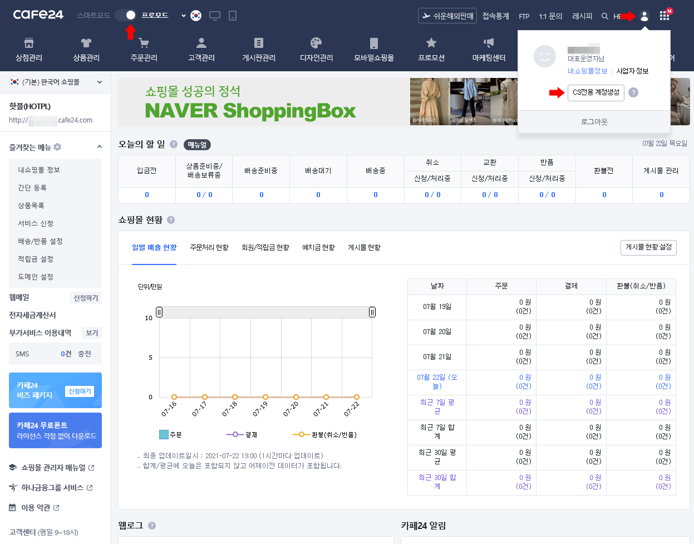The height and width of the screenshot is (544, 694).
Task: Click 신청하기 next to 웹메일
Action: [86, 298]
